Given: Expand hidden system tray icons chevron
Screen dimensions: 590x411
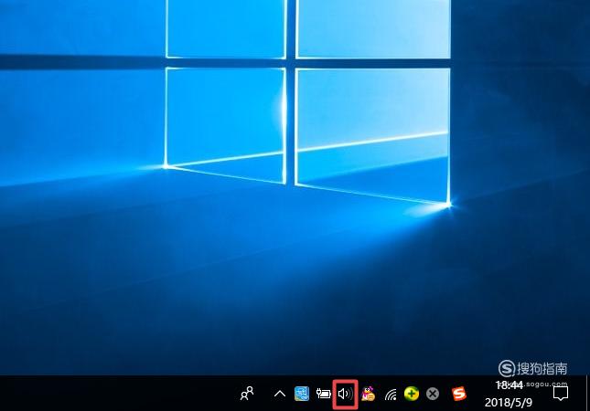Looking at the screenshot, I should (280, 394).
